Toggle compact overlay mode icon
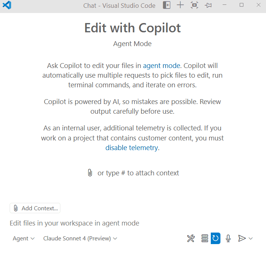 (194, 5)
